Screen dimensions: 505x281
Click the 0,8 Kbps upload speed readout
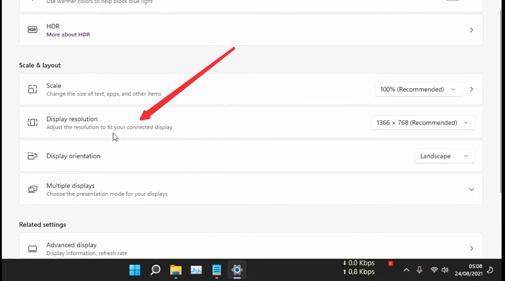tap(359, 272)
